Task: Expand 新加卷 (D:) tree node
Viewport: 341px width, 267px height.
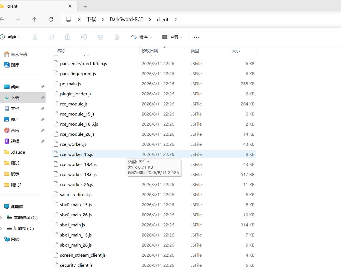Action: [1, 228]
